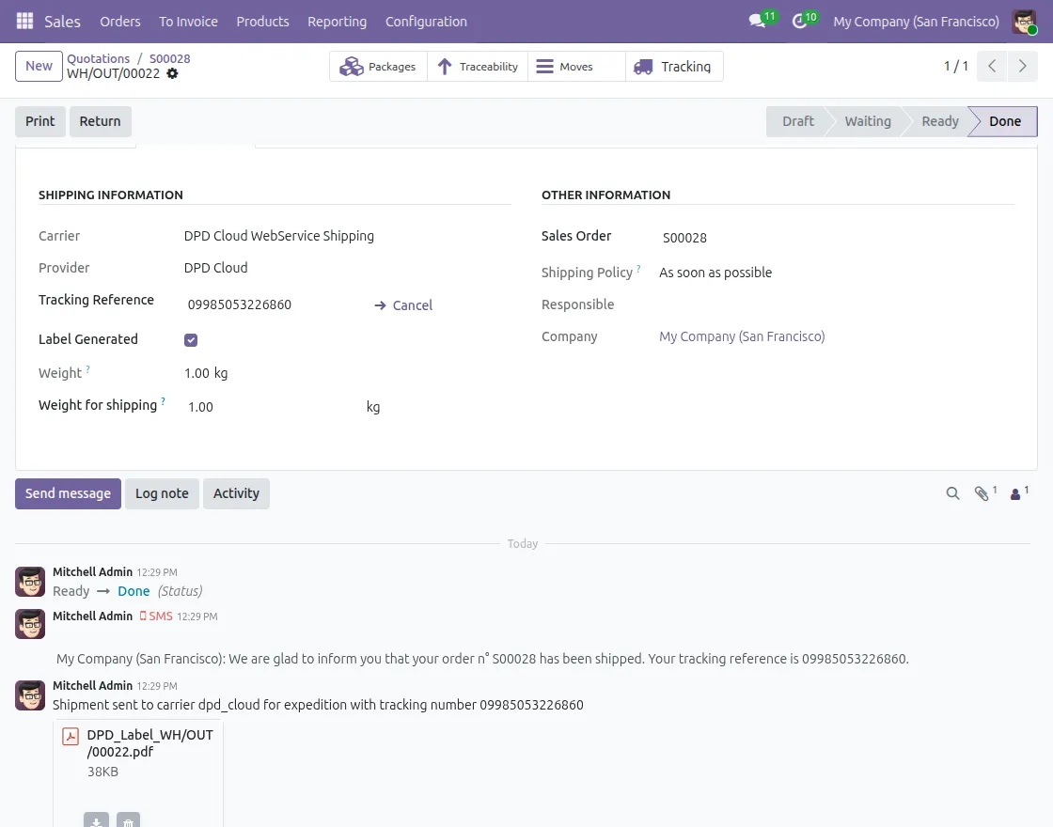Open the Configuration menu

[424, 21]
